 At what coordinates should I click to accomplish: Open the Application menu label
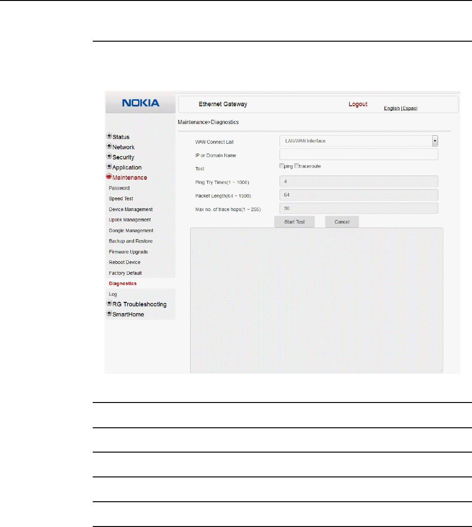click(x=127, y=168)
